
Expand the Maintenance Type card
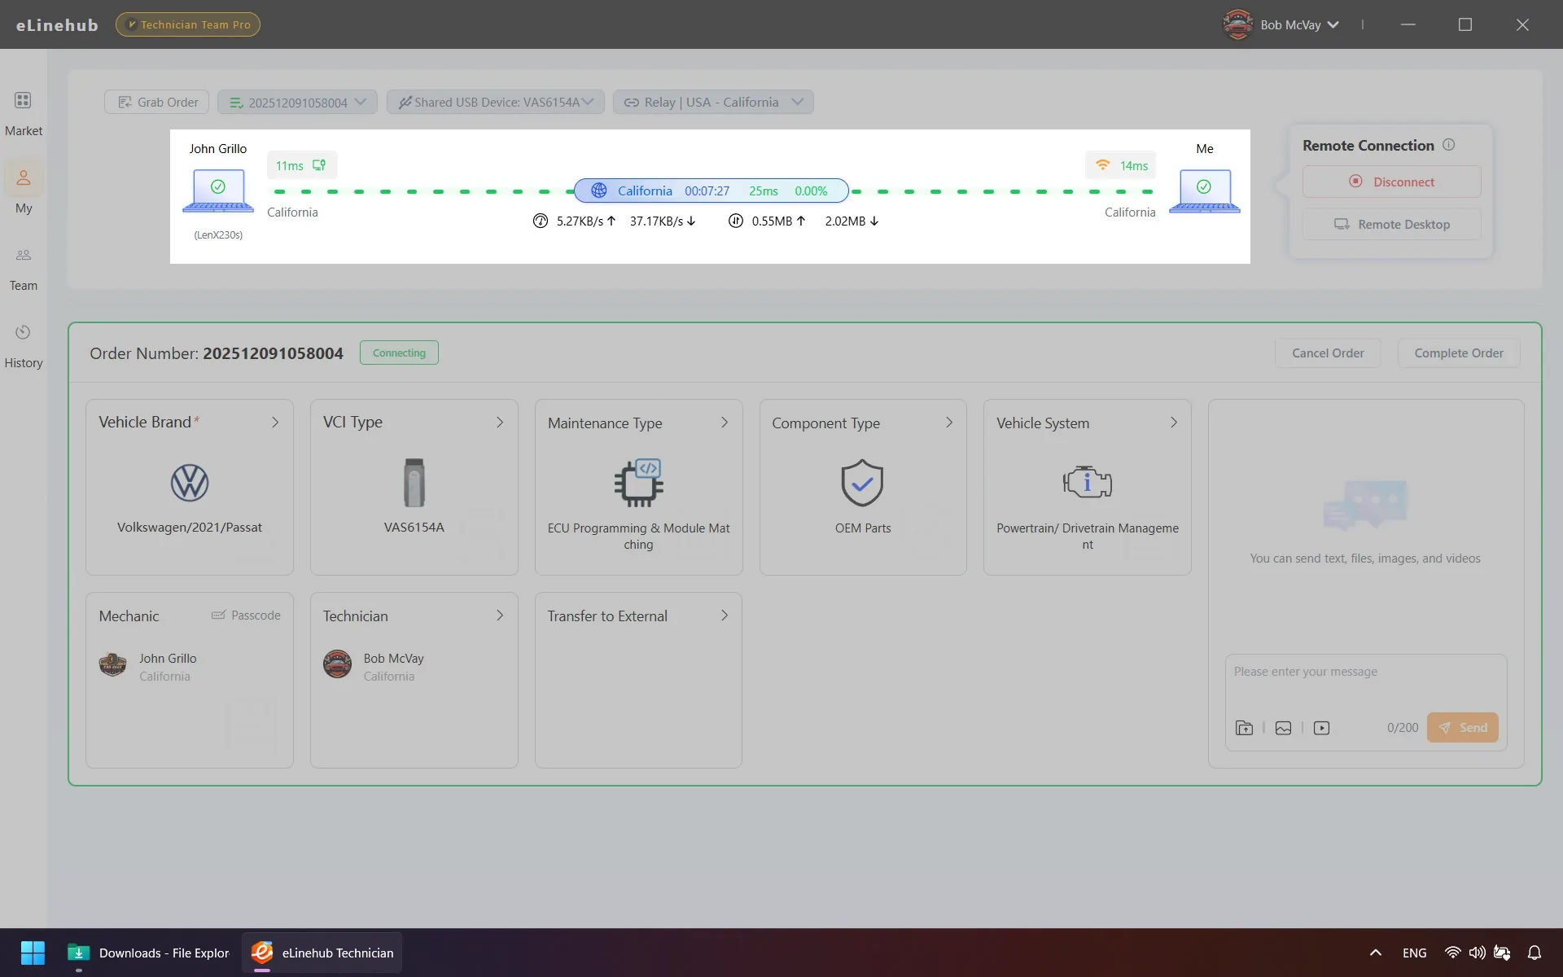(x=725, y=422)
